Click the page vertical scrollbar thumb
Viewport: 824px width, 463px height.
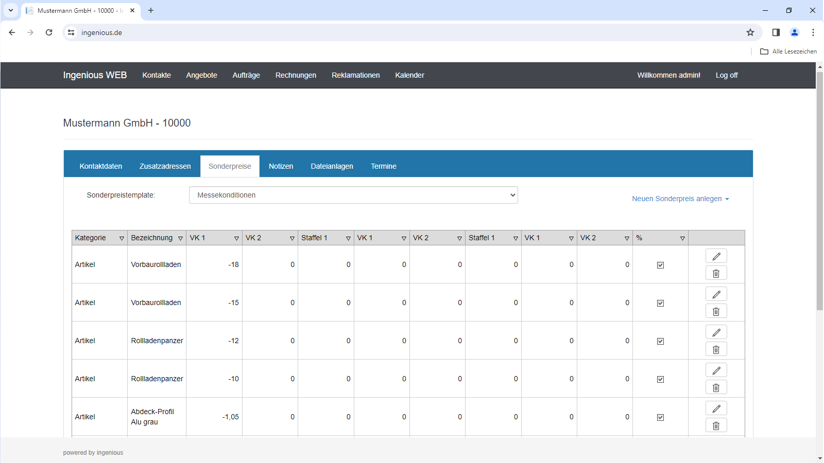click(x=820, y=191)
